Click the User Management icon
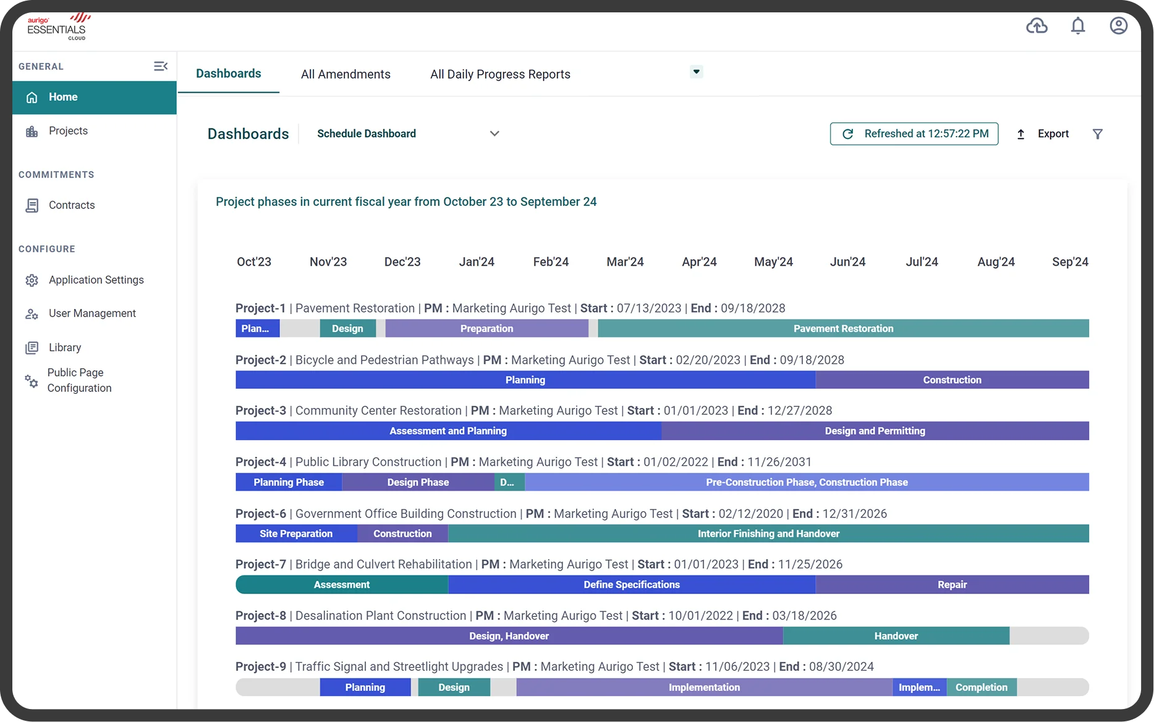The image size is (1154, 722). (32, 314)
